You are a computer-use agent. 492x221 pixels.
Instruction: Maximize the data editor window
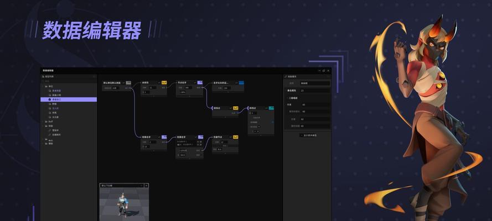point(324,71)
